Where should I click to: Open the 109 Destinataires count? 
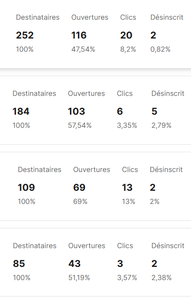tap(26, 188)
